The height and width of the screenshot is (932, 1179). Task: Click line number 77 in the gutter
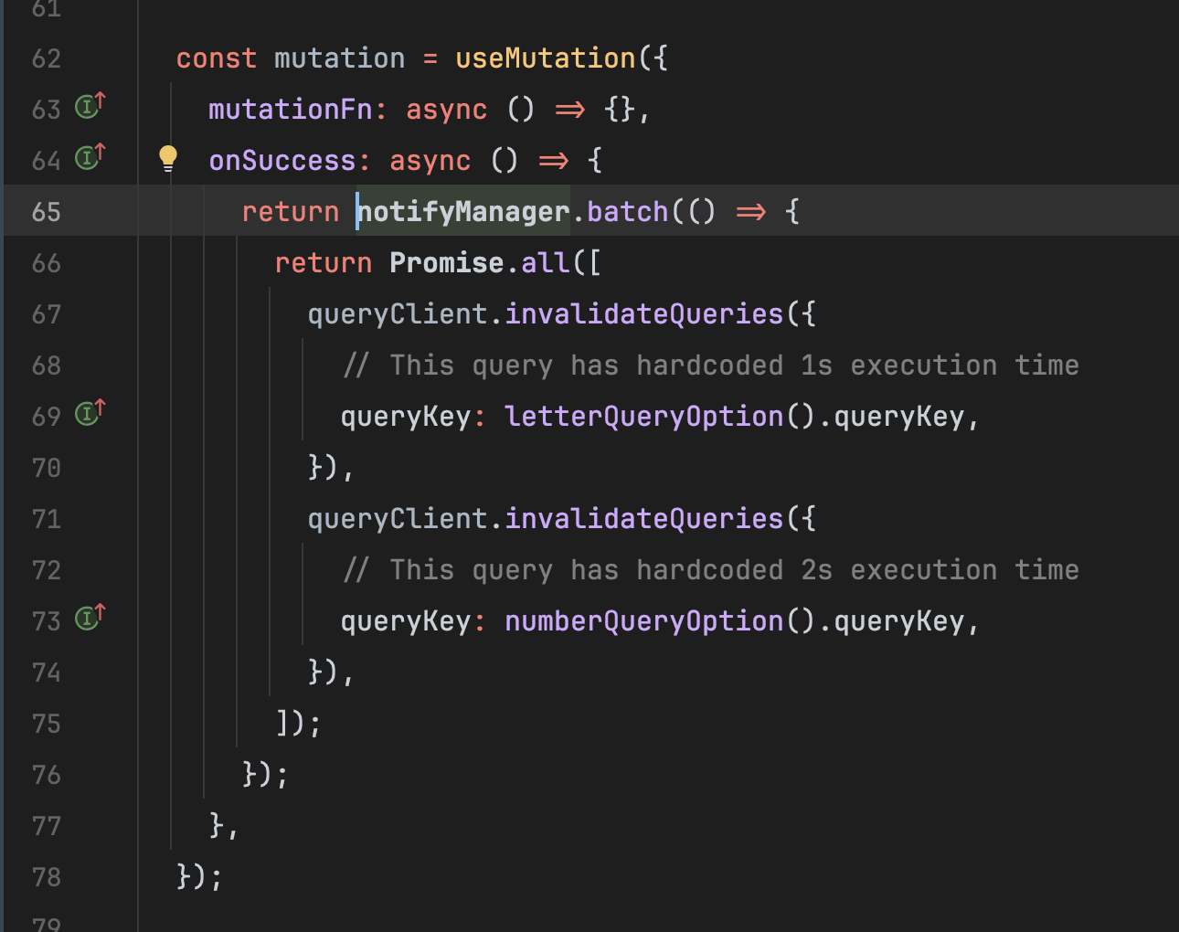(47, 826)
